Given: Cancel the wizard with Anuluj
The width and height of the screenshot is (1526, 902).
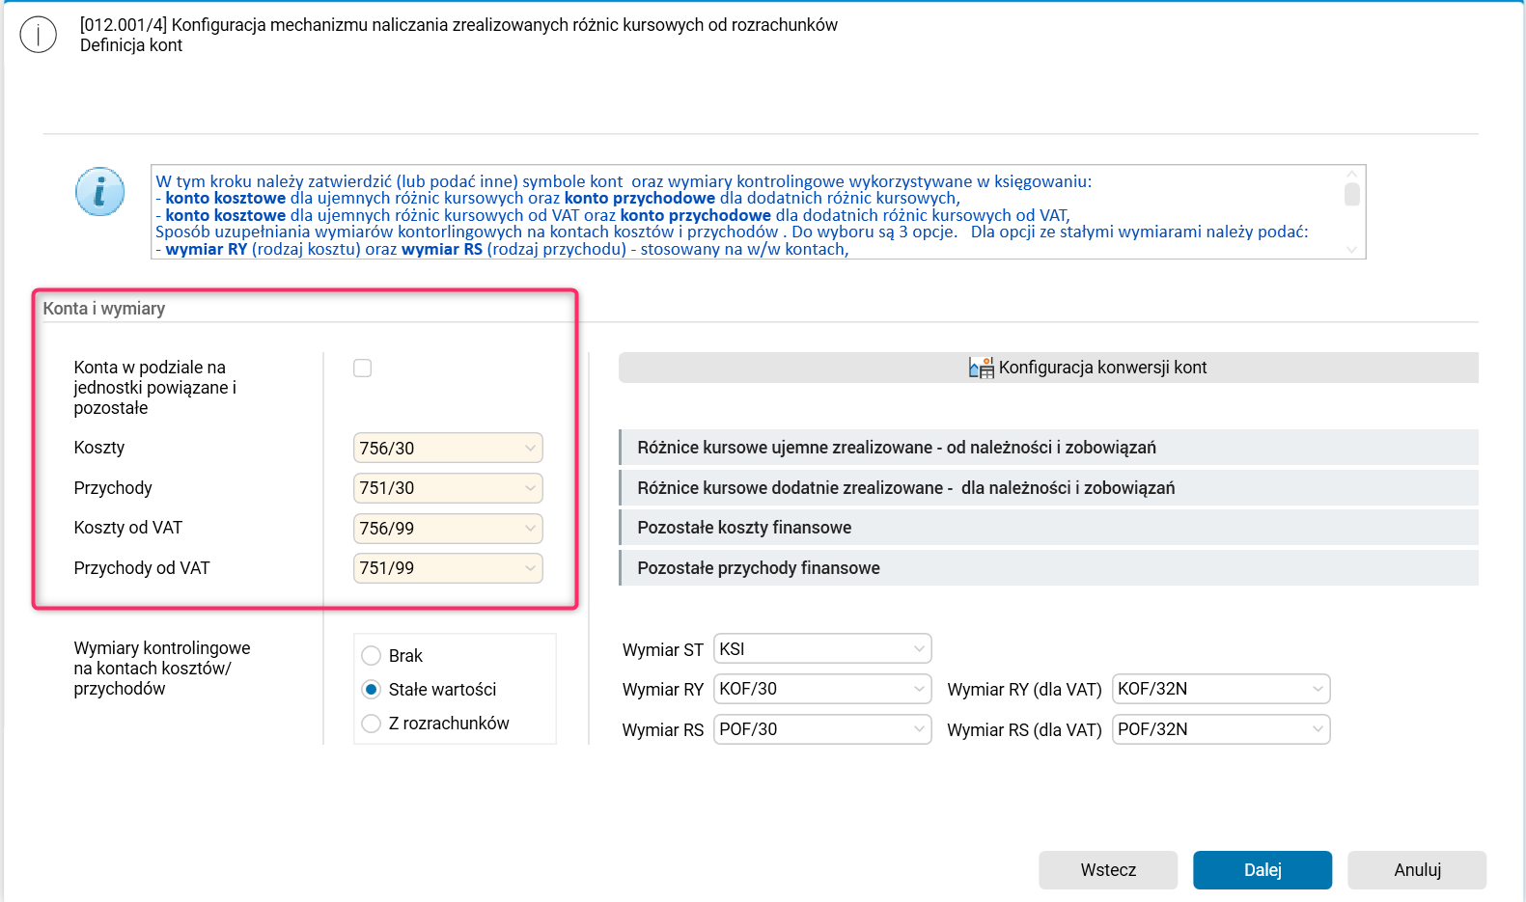Looking at the screenshot, I should coord(1417,870).
